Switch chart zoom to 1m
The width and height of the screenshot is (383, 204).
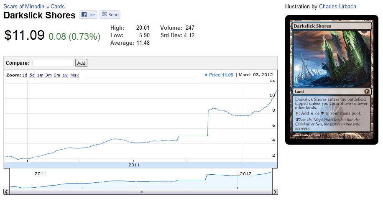click(x=40, y=75)
